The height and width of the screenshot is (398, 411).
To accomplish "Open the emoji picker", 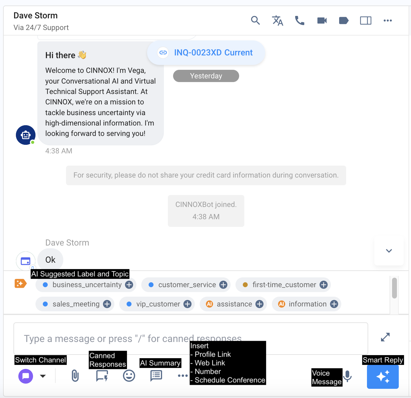I will pos(129,376).
